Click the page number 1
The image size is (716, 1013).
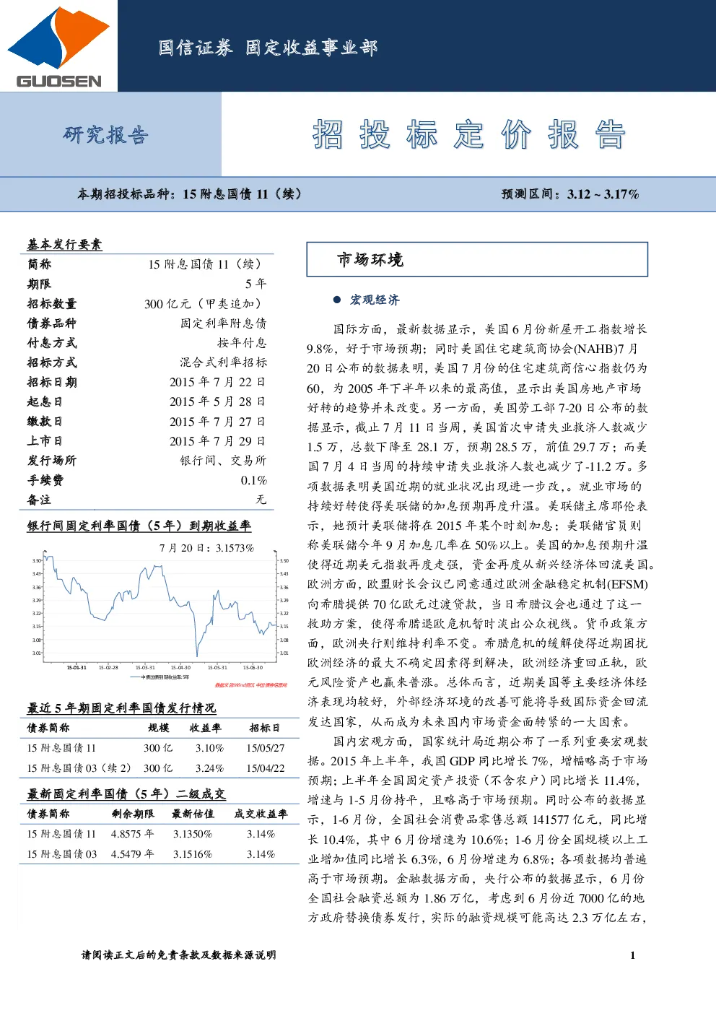(632, 955)
